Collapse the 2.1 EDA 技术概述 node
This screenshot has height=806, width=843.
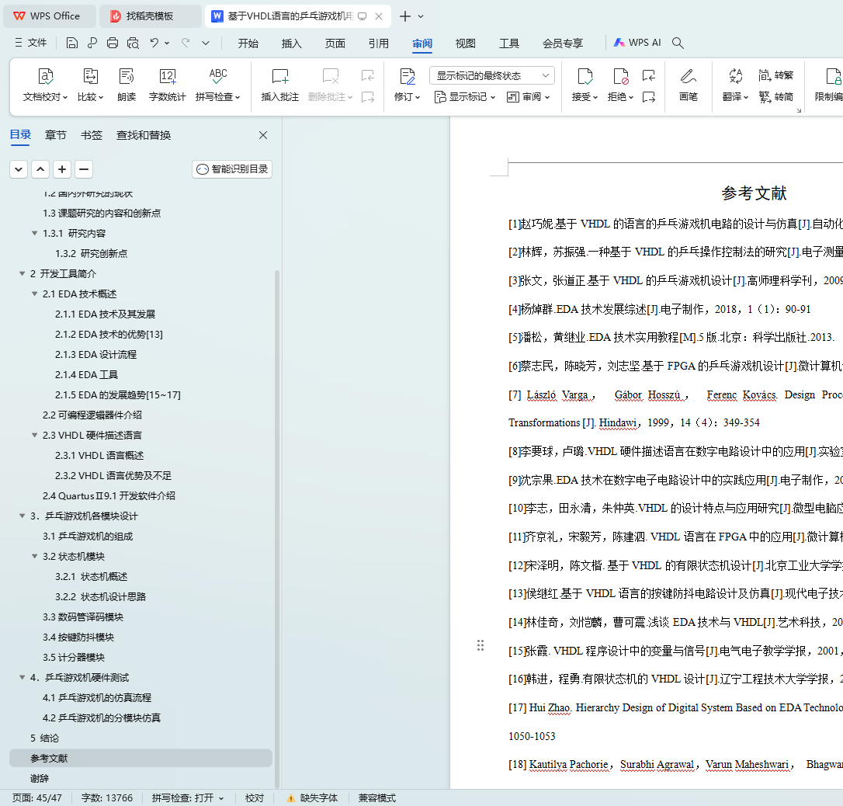34,294
